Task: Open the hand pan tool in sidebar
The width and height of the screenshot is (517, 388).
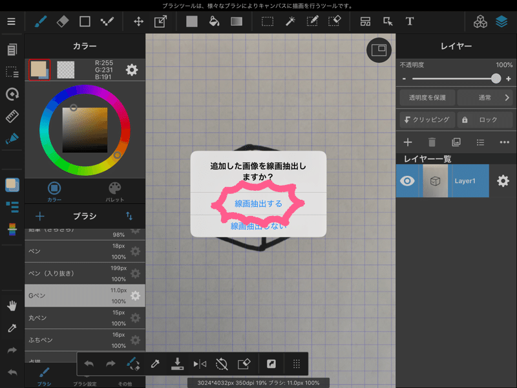Action: tap(12, 306)
